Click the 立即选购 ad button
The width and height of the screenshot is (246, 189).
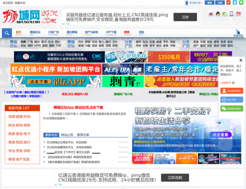[175, 178]
